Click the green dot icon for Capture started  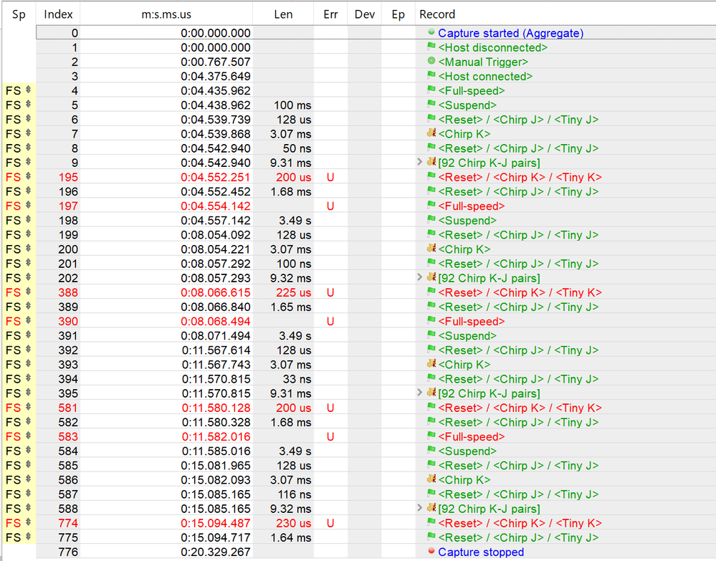pyautogui.click(x=431, y=32)
